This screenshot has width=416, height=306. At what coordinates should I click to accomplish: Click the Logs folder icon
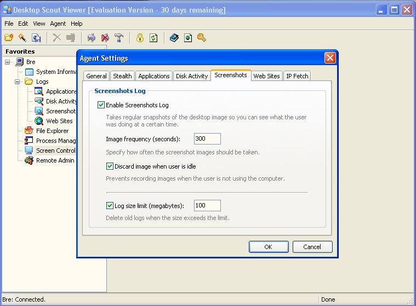pyautogui.click(x=29, y=82)
